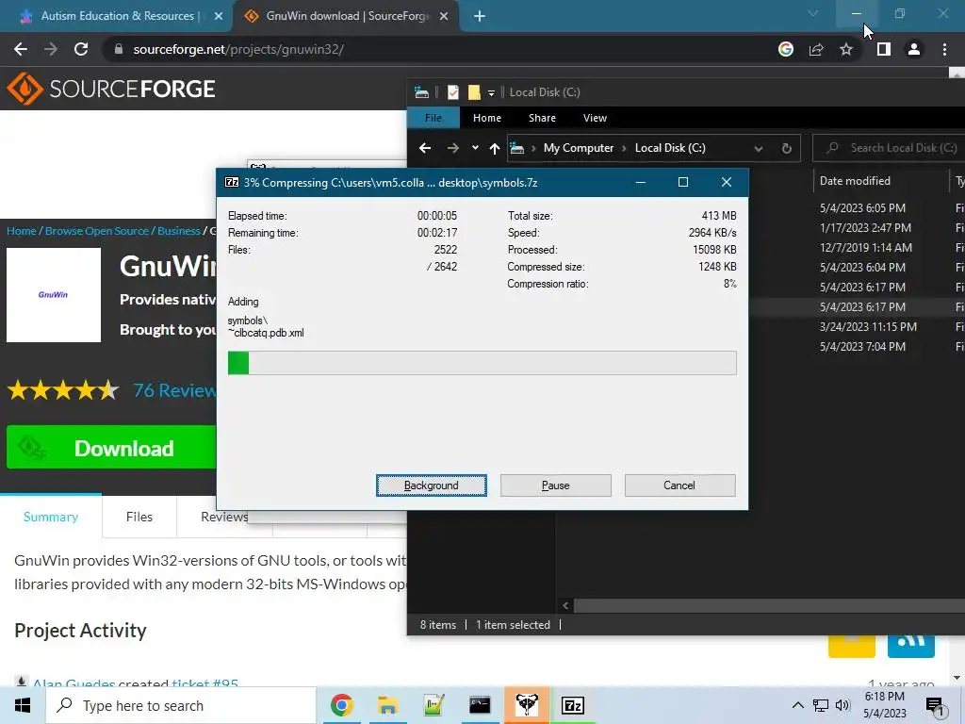The height and width of the screenshot is (724, 965).
Task: Open Chrome from the taskbar
Action: pyautogui.click(x=341, y=705)
